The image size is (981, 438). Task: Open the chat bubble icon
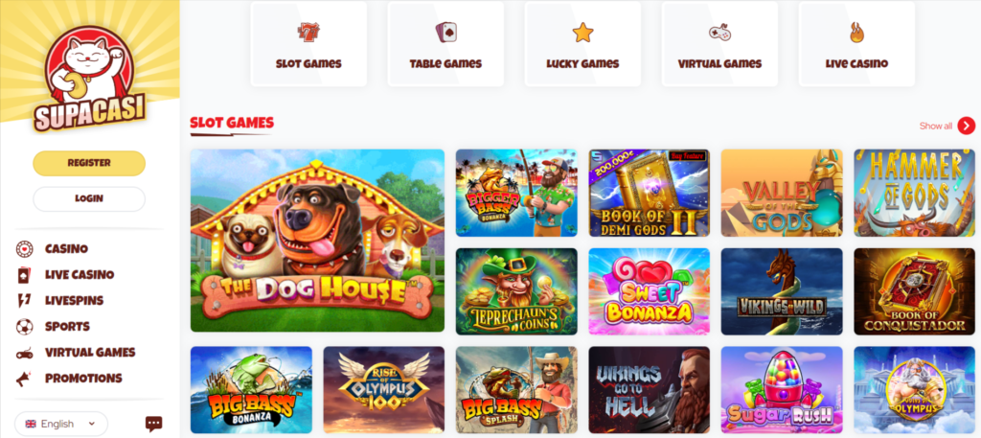tap(154, 424)
